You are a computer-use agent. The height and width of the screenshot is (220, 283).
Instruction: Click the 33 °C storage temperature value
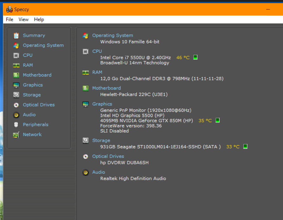[x=233, y=147]
